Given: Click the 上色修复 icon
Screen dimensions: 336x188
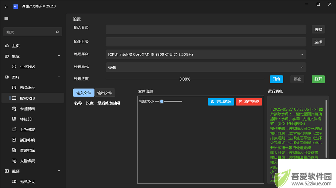Looking at the screenshot, I should [14, 129].
